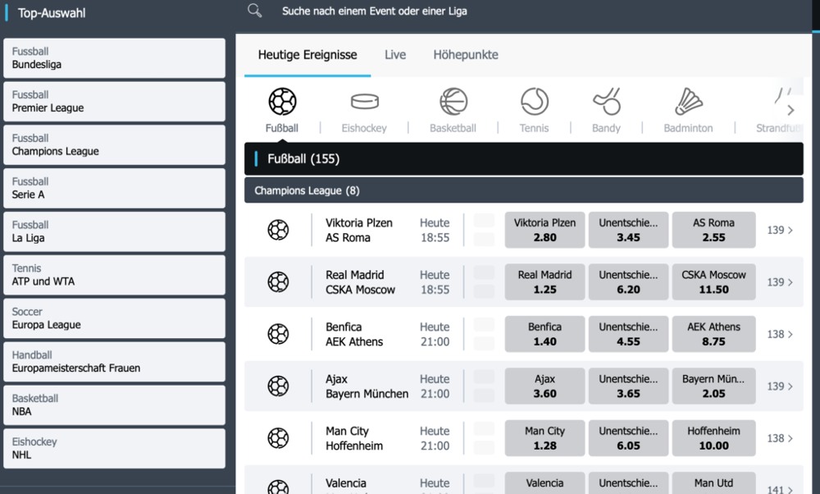Open Fussball Bundesliga in Top-Auswahl
Screen dimensions: 820x494
click(115, 58)
